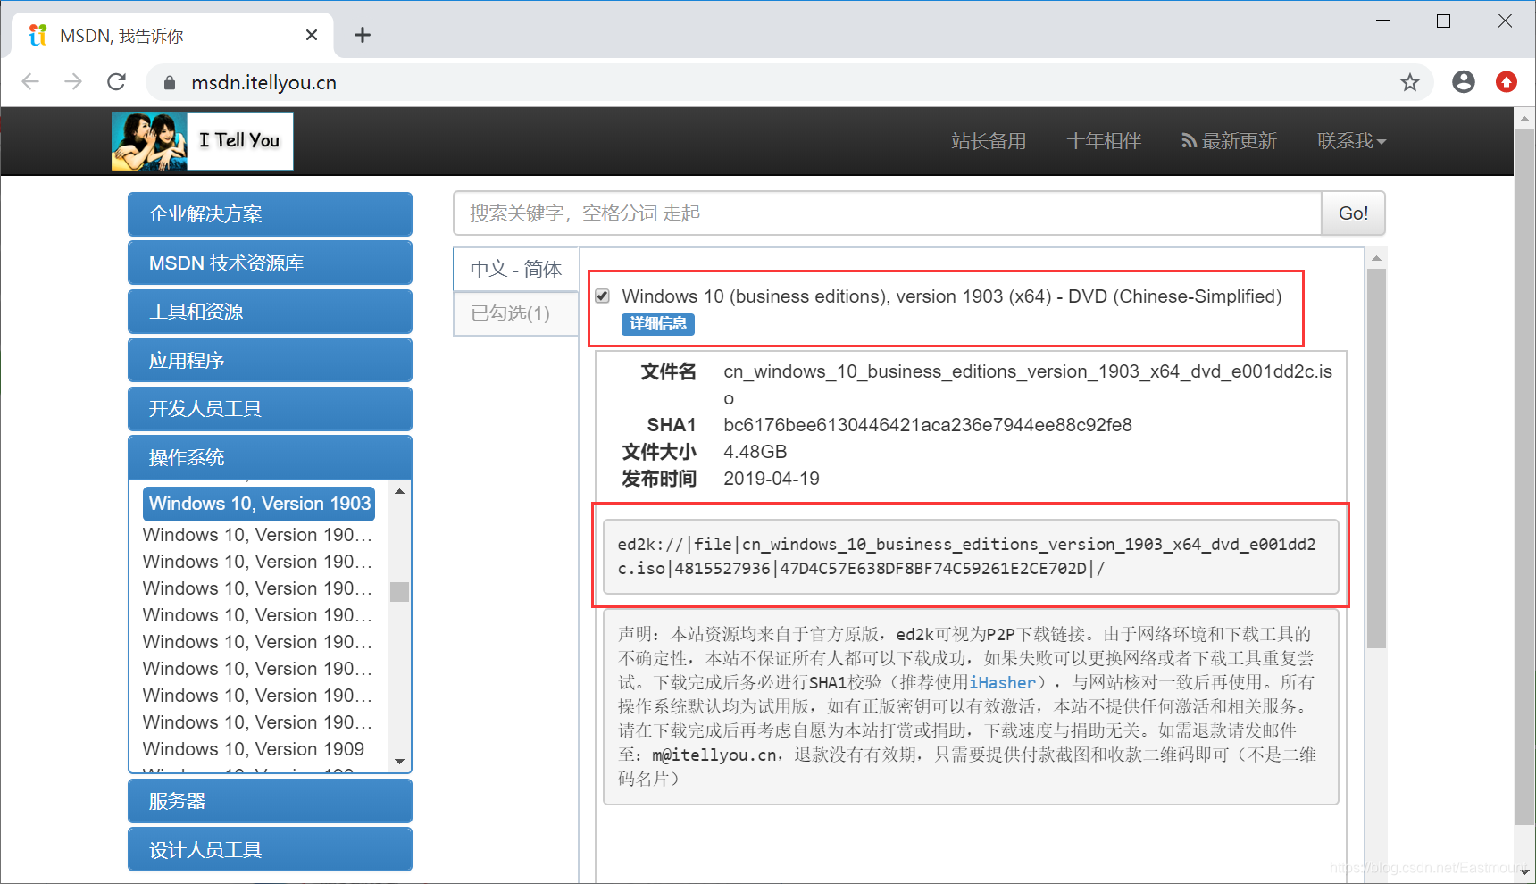Click the address bar showing msdn.itellyou.cn

[790, 83]
